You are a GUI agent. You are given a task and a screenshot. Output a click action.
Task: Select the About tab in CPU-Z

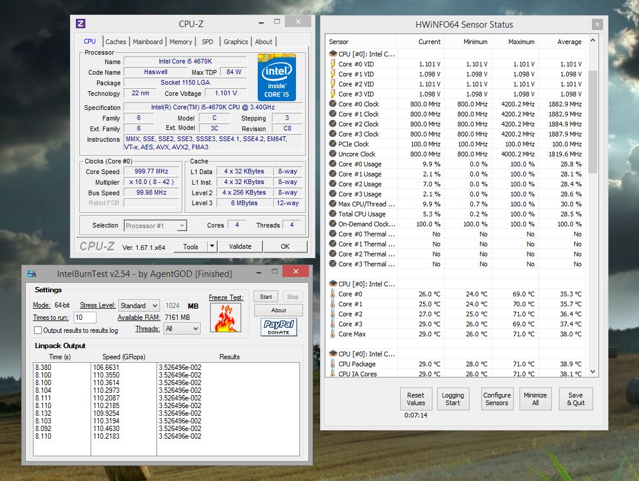[264, 42]
